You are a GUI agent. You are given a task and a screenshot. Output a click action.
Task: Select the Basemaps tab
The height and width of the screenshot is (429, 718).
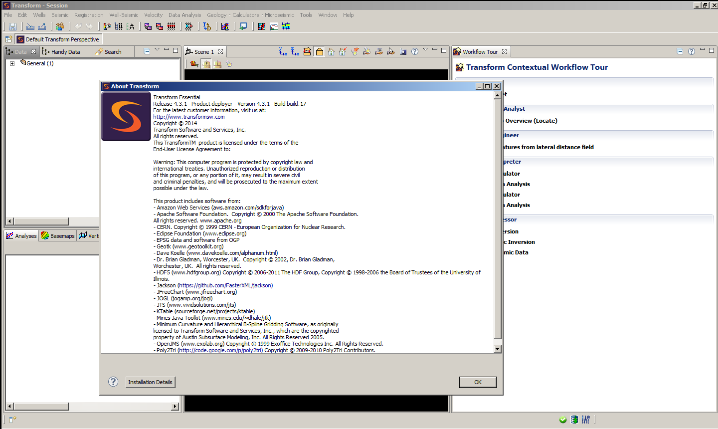point(58,236)
